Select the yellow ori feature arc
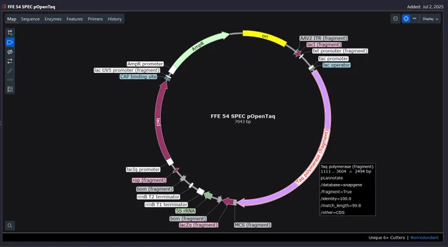 click(x=265, y=37)
